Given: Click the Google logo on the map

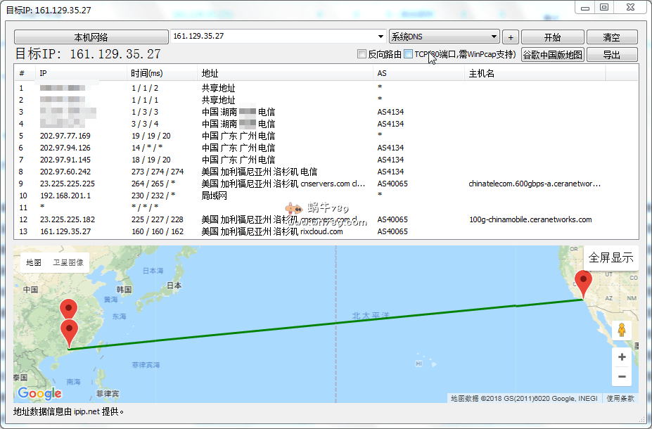Looking at the screenshot, I should pos(39,393).
